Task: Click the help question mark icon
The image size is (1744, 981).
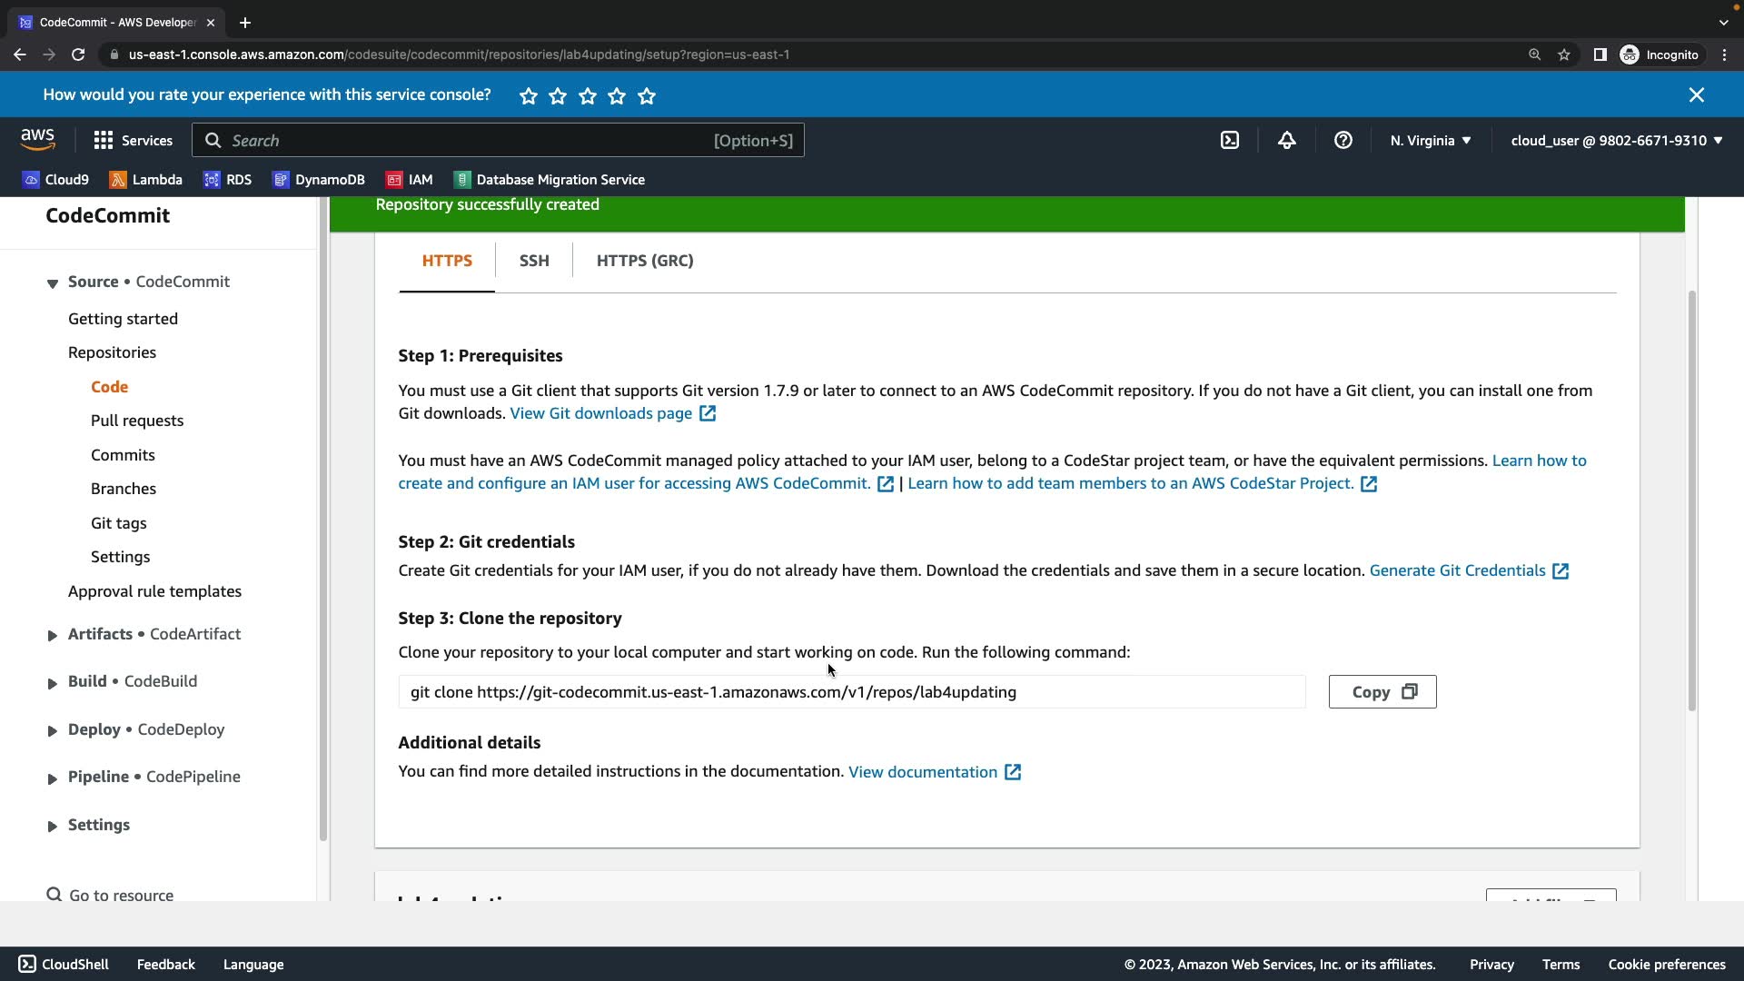Action: click(1343, 140)
